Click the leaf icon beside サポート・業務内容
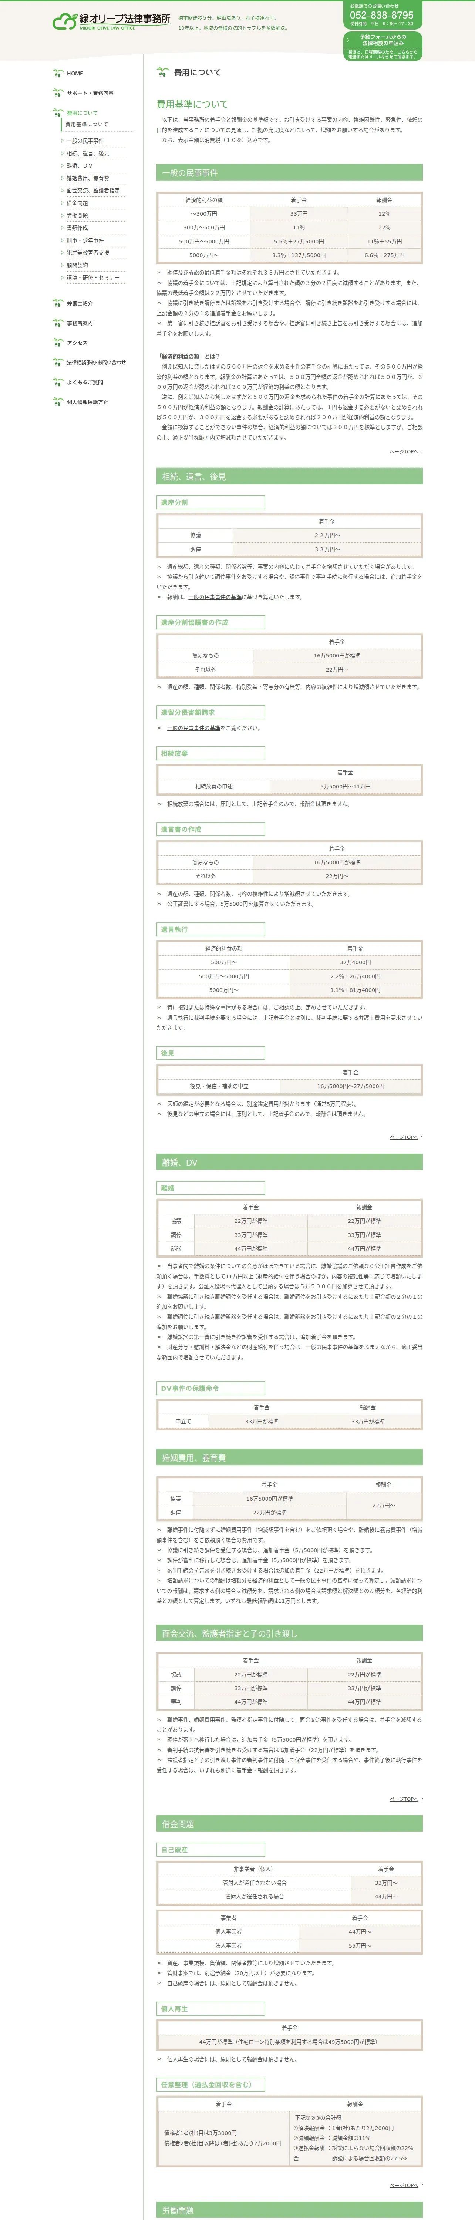 tap(58, 93)
